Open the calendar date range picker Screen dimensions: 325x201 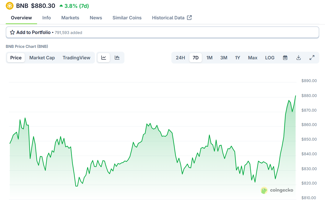click(x=285, y=58)
